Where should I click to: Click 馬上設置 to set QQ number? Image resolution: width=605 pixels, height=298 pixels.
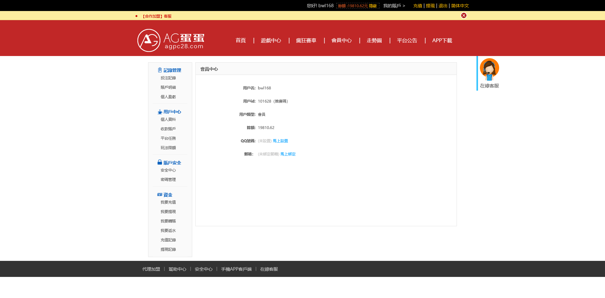pos(280,141)
